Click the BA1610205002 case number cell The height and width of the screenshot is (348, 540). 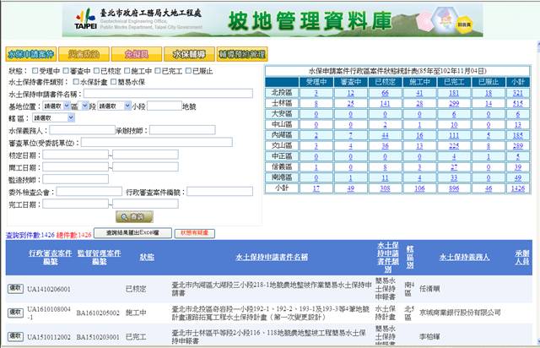[98, 313]
